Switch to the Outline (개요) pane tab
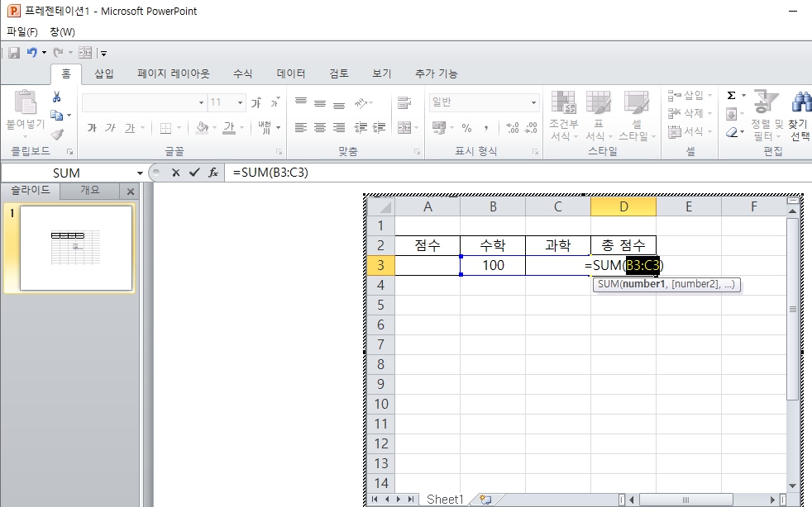 coord(89,191)
